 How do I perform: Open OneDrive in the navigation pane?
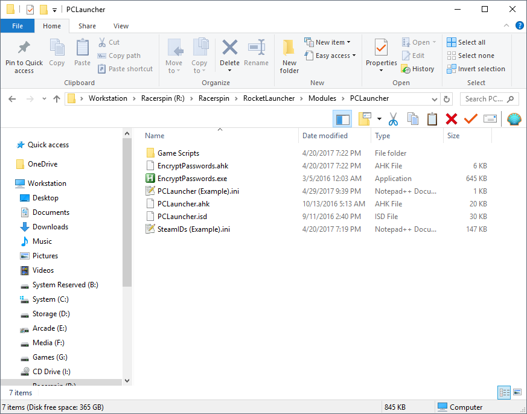pos(42,164)
